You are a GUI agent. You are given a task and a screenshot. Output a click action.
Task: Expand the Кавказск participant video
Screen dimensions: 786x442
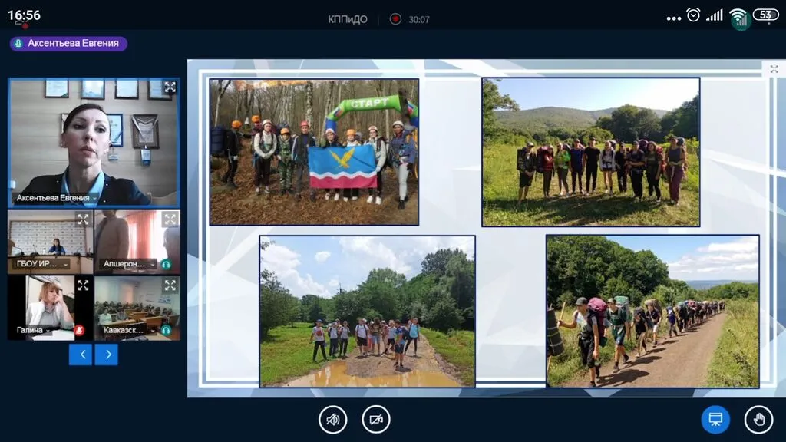tap(170, 285)
